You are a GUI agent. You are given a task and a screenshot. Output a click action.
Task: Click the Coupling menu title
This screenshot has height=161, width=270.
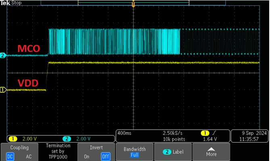19,147
